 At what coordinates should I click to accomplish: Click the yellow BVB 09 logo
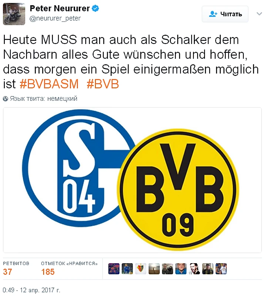pyautogui.click(x=178, y=189)
